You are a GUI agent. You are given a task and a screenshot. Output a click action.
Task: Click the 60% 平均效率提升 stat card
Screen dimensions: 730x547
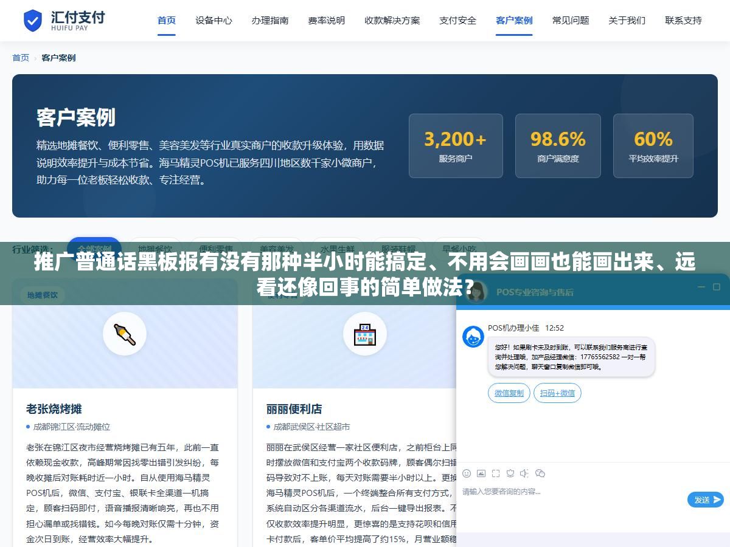pos(653,146)
